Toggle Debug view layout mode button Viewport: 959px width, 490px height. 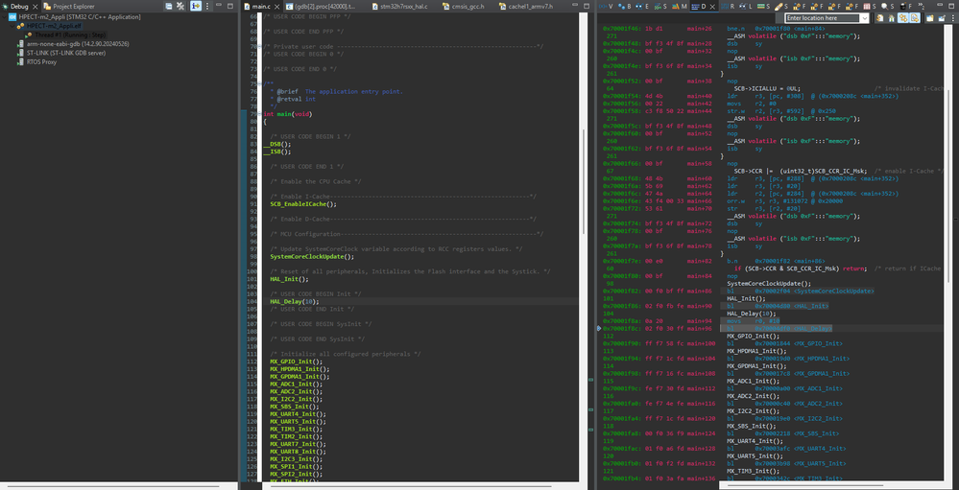196,6
